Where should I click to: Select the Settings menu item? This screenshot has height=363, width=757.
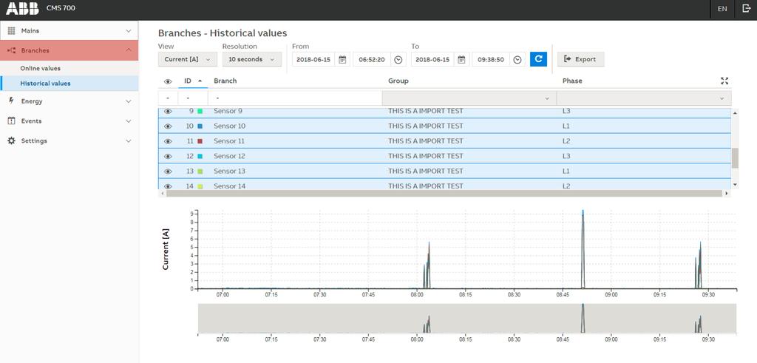tap(69, 141)
